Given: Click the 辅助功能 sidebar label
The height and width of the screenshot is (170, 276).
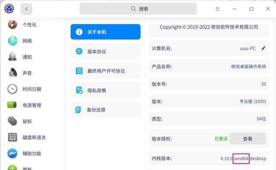Looking at the screenshot, I should [32, 153].
